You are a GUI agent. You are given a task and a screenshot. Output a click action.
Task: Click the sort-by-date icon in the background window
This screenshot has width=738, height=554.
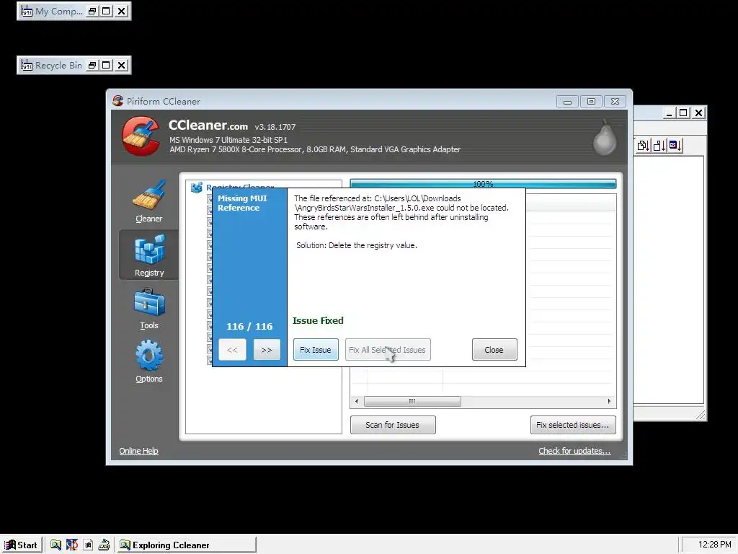(675, 146)
